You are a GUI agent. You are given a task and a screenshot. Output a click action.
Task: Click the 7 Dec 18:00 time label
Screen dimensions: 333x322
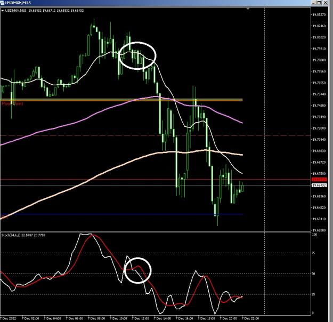[206, 318]
